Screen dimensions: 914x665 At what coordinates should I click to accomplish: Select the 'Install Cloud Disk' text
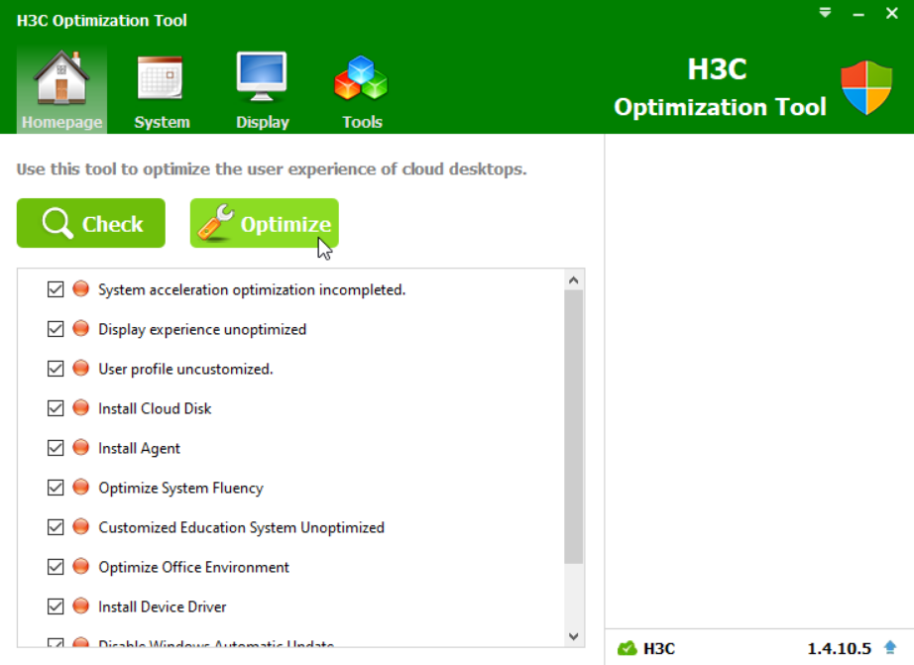(x=155, y=408)
